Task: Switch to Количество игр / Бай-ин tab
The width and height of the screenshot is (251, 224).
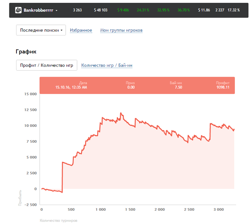Action: (107, 65)
